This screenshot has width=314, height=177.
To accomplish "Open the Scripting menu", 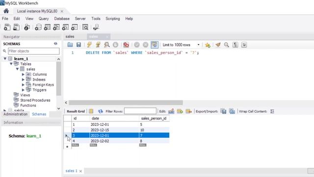I will pos(113,19).
